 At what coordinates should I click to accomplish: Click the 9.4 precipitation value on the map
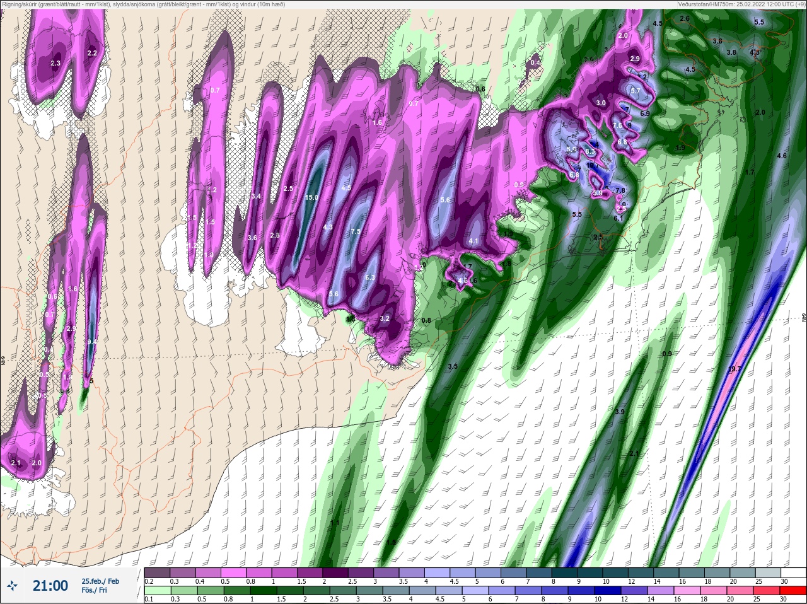tap(92, 342)
